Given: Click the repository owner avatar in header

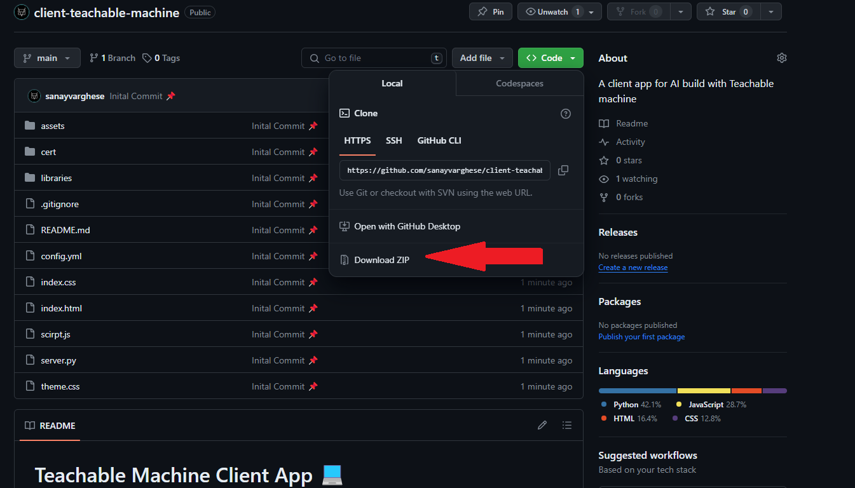Looking at the screenshot, I should click(22, 13).
